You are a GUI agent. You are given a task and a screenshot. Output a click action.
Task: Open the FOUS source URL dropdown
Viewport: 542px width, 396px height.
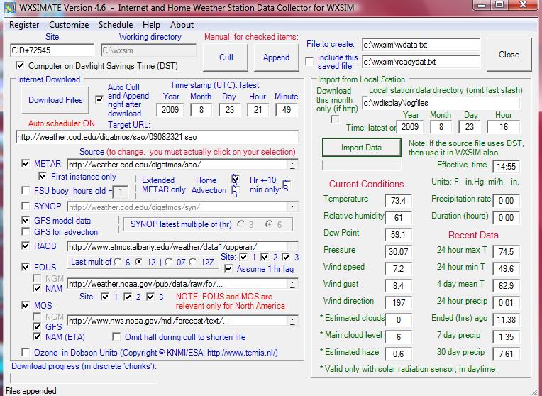(292, 284)
